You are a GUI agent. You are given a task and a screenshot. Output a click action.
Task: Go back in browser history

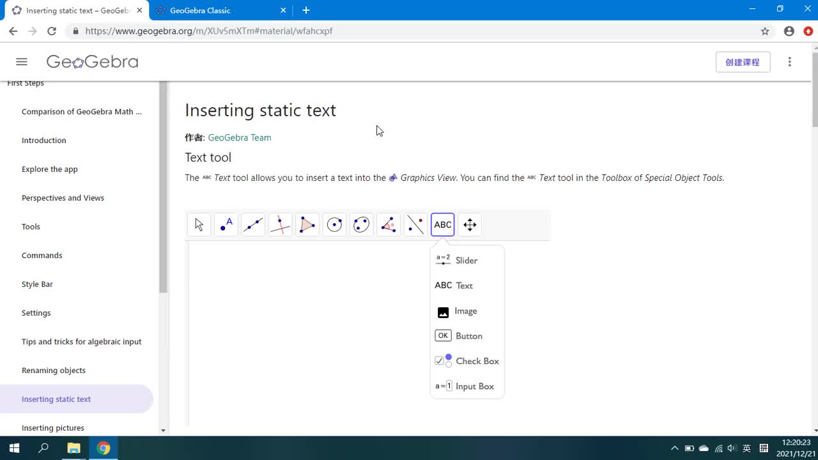pyautogui.click(x=13, y=31)
